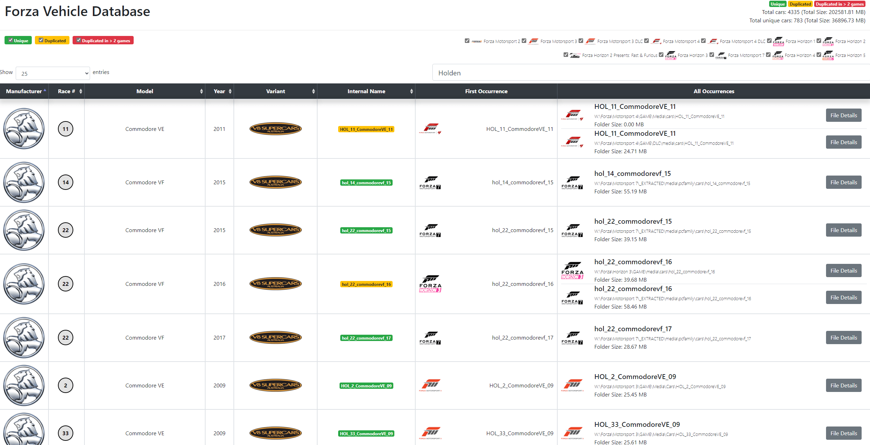The width and height of the screenshot is (870, 445).
Task: Open the Show entries count dropdown
Action: tap(53, 73)
